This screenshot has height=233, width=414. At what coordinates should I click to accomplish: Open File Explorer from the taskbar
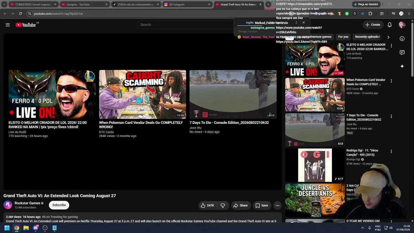[x=26, y=228]
